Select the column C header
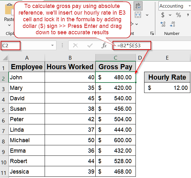Screen dimensions: 191x178 click(x=115, y=58)
